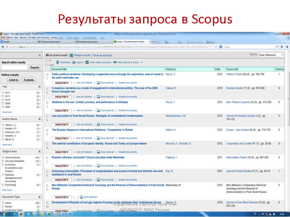The width and height of the screenshot is (290, 217).
Task: Click the Analyze results chart icon
Action: pos(72,55)
